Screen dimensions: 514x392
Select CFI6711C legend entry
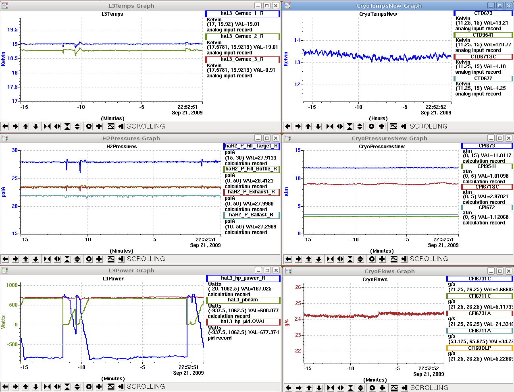pos(480,296)
